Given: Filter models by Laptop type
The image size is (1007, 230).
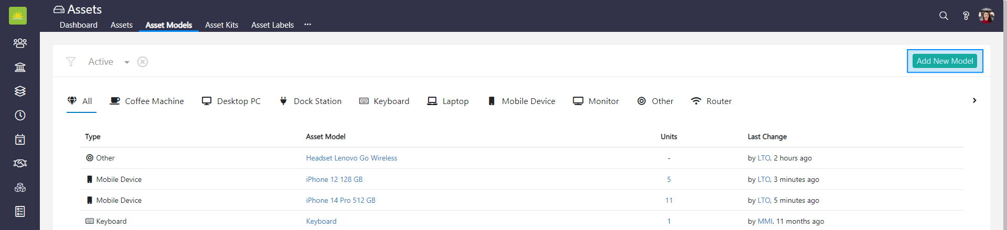Looking at the screenshot, I should 448,101.
